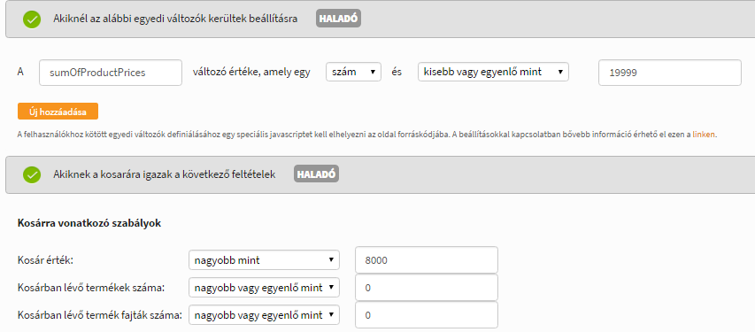The image size is (755, 332).
Task: Click HALADÓ badge on custom variables header
Action: [338, 19]
